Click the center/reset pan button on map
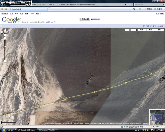165x132 pixels. pyautogui.click(x=5, y=32)
